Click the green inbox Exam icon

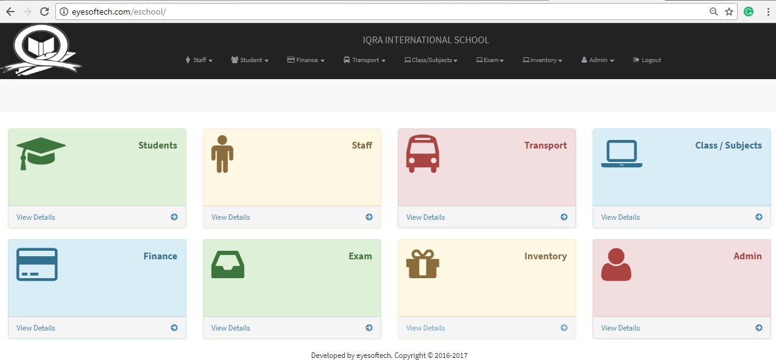pyautogui.click(x=228, y=265)
